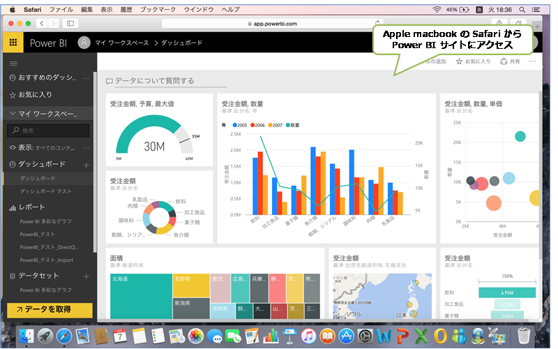Select 2007 orange legend marker
This screenshot has width=558, height=349.
270,125
